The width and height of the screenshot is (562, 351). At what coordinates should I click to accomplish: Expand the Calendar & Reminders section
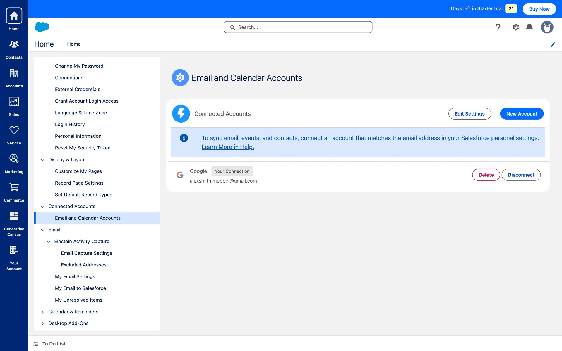43,312
